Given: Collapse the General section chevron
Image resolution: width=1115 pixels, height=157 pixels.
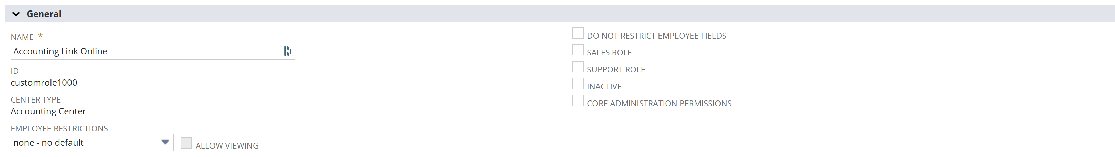Looking at the screenshot, I should 16,14.
